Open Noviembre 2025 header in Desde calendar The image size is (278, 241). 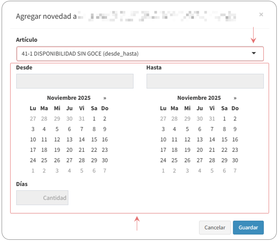click(69, 98)
